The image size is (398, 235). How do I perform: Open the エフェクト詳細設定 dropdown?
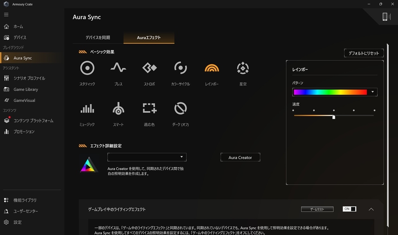tap(147, 157)
